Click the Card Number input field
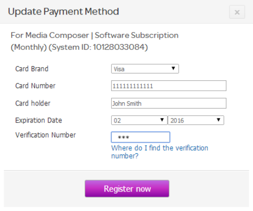The width and height of the screenshot is (253, 211). tap(169, 85)
